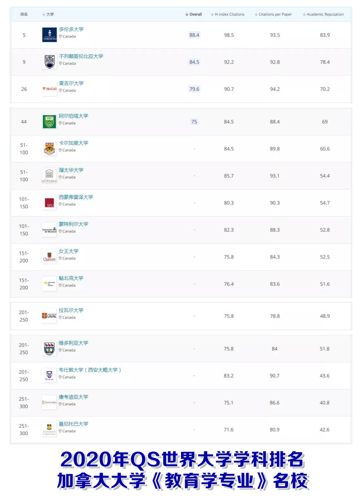This screenshot has width=362, height=498.
Task: Click the Queen's University logo
Action: (x=49, y=257)
